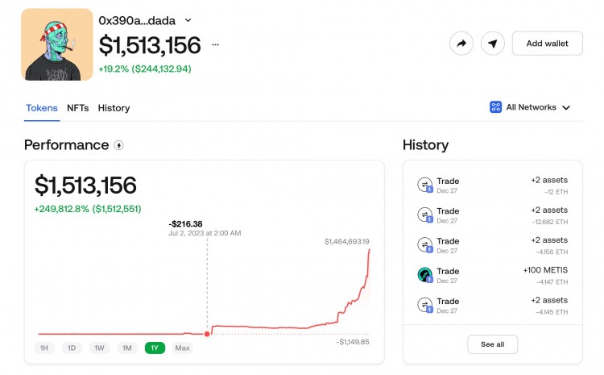The image size is (604, 375).
Task: Click the Performance section heading
Action: pos(66,145)
